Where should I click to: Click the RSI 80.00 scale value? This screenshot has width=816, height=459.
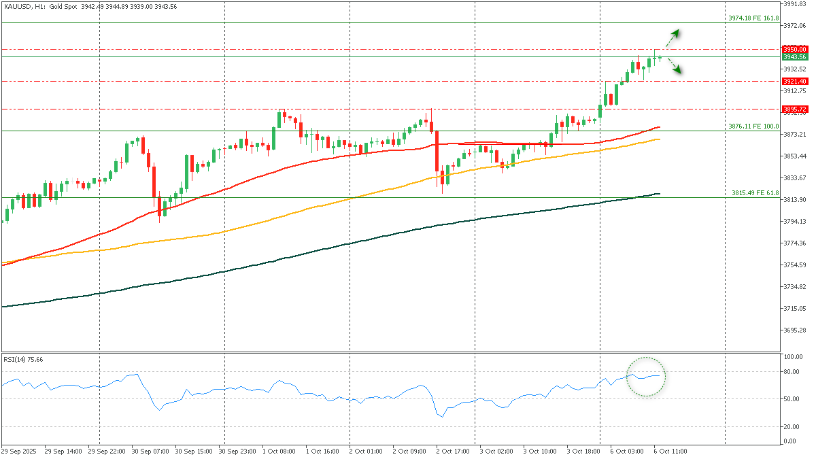coord(789,372)
